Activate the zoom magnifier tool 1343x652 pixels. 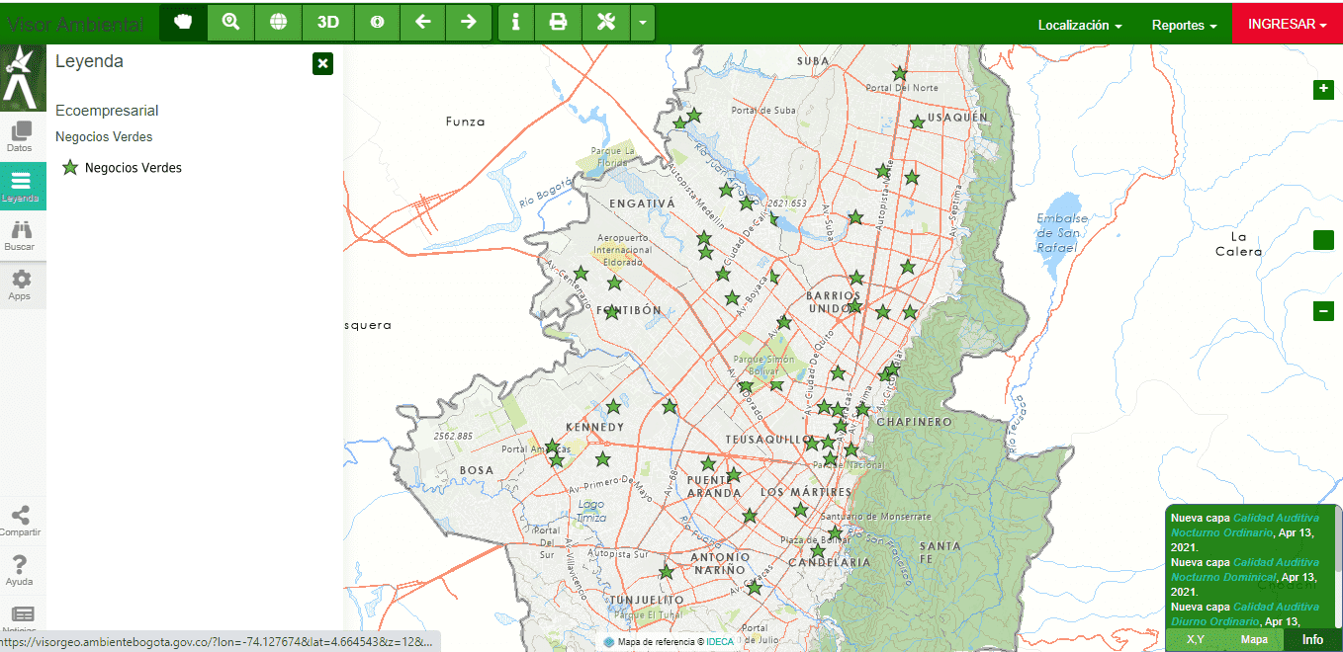tap(230, 23)
